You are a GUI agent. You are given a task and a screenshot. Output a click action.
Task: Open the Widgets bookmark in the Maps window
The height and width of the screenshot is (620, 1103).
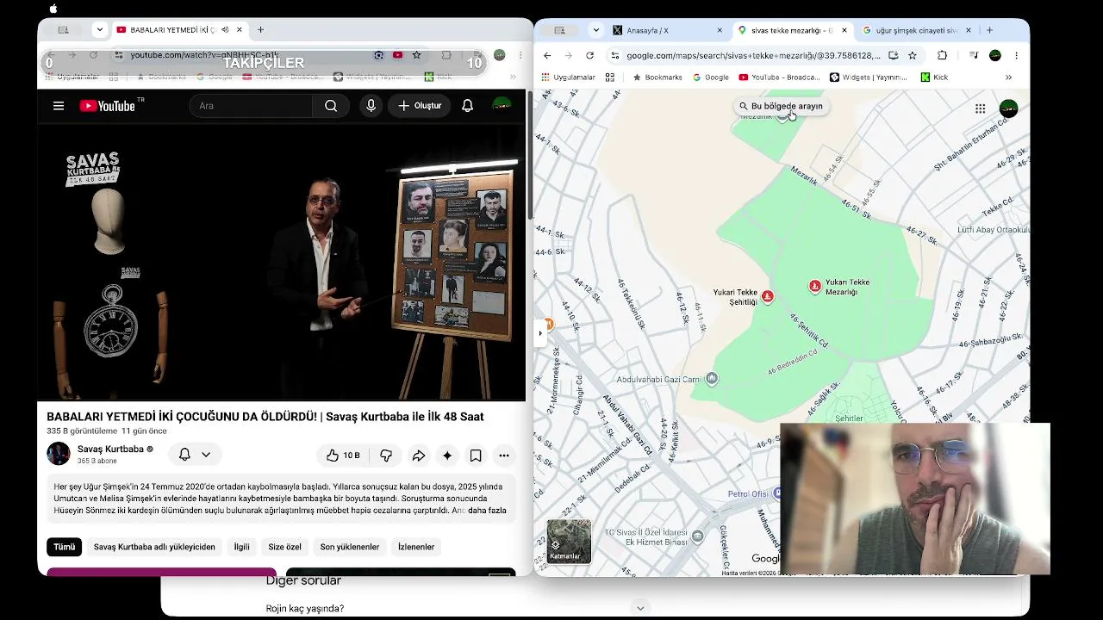[x=868, y=77]
